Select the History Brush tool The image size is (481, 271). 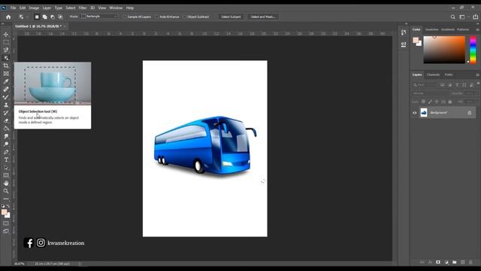[x=6, y=113]
